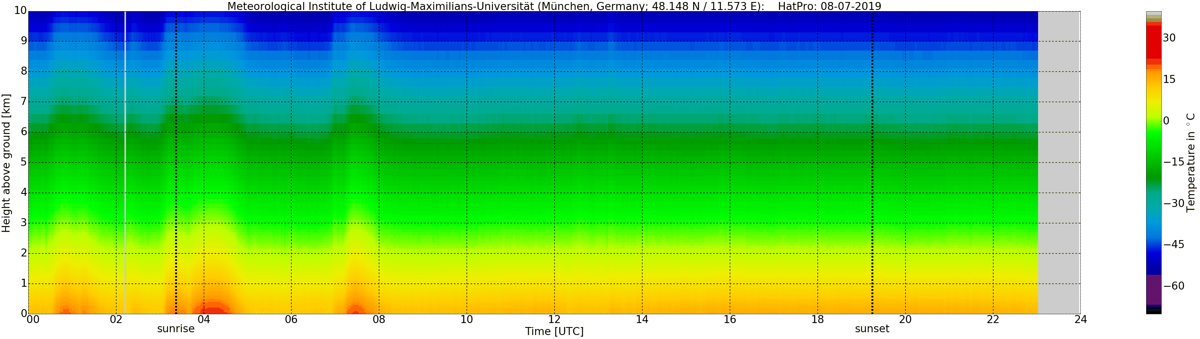This screenshot has width=1200, height=339.
Task: Click the sunset label below the time axis
Action: tap(871, 329)
